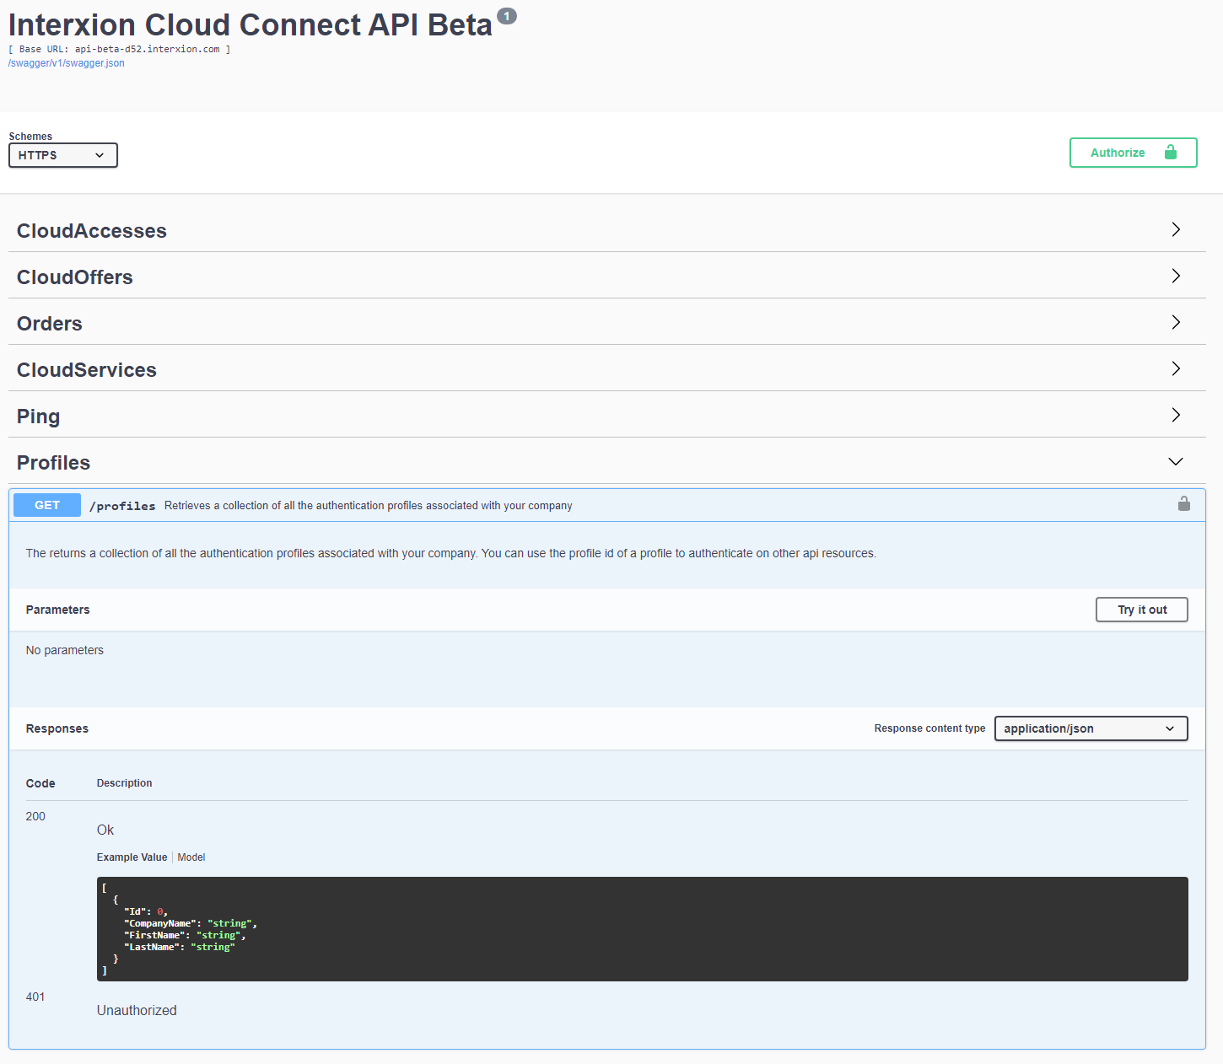Click the CloudOffers heading
Viewport: 1223px width, 1064px height.
[x=75, y=277]
